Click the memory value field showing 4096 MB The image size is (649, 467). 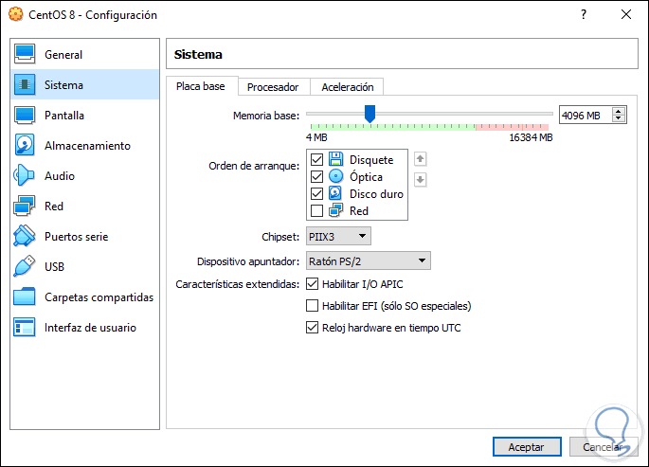click(584, 115)
